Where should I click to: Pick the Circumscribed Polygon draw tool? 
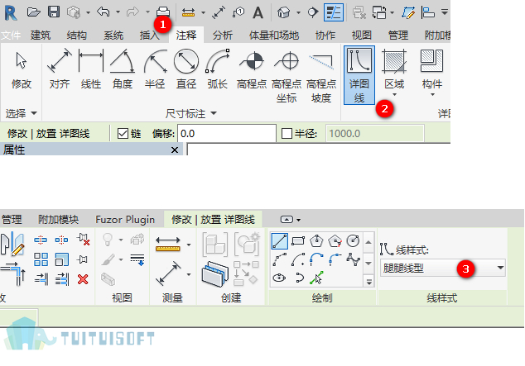click(x=335, y=240)
